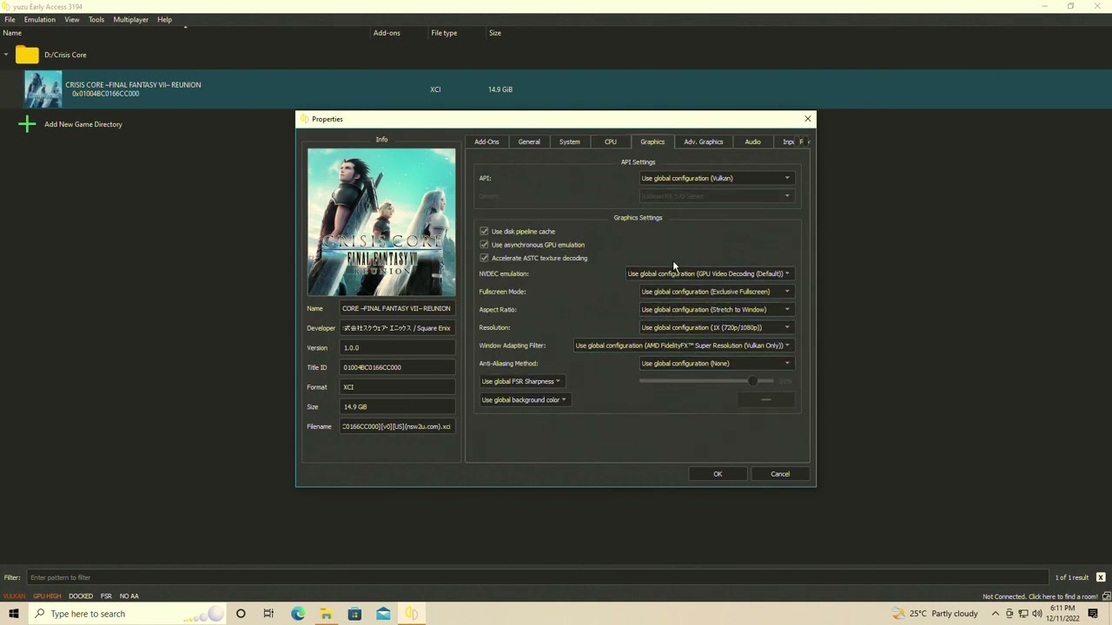Open the Anti-Aliasing Method dropdown
This screenshot has width=1112, height=625.
pyautogui.click(x=716, y=364)
